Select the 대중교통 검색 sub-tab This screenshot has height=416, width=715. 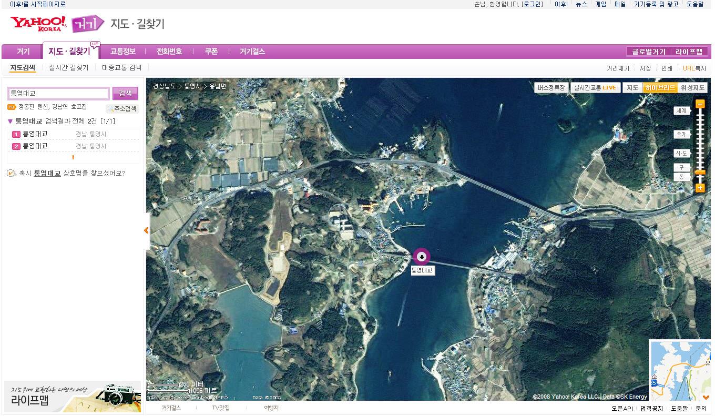121,68
